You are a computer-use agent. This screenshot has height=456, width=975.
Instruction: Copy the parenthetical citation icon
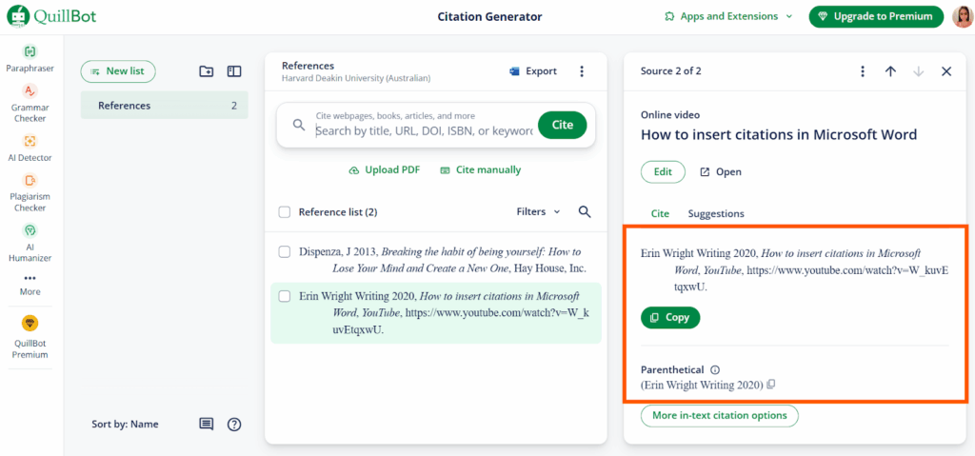[771, 385]
